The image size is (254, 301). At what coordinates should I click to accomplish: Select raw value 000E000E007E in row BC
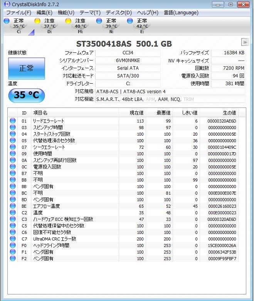pyautogui.click(x=222, y=193)
